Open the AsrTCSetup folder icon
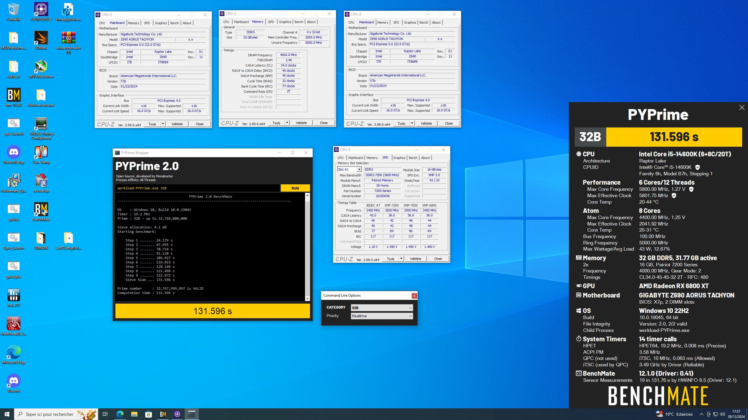The height and width of the screenshot is (420, 748). point(68,240)
